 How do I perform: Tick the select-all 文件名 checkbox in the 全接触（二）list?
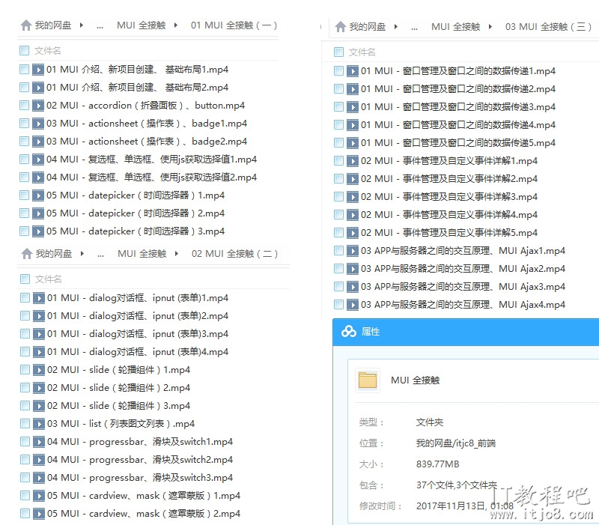[25, 279]
